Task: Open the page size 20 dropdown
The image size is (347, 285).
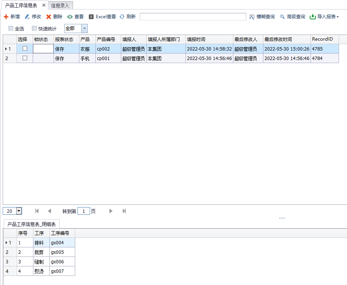Action: pyautogui.click(x=19, y=211)
